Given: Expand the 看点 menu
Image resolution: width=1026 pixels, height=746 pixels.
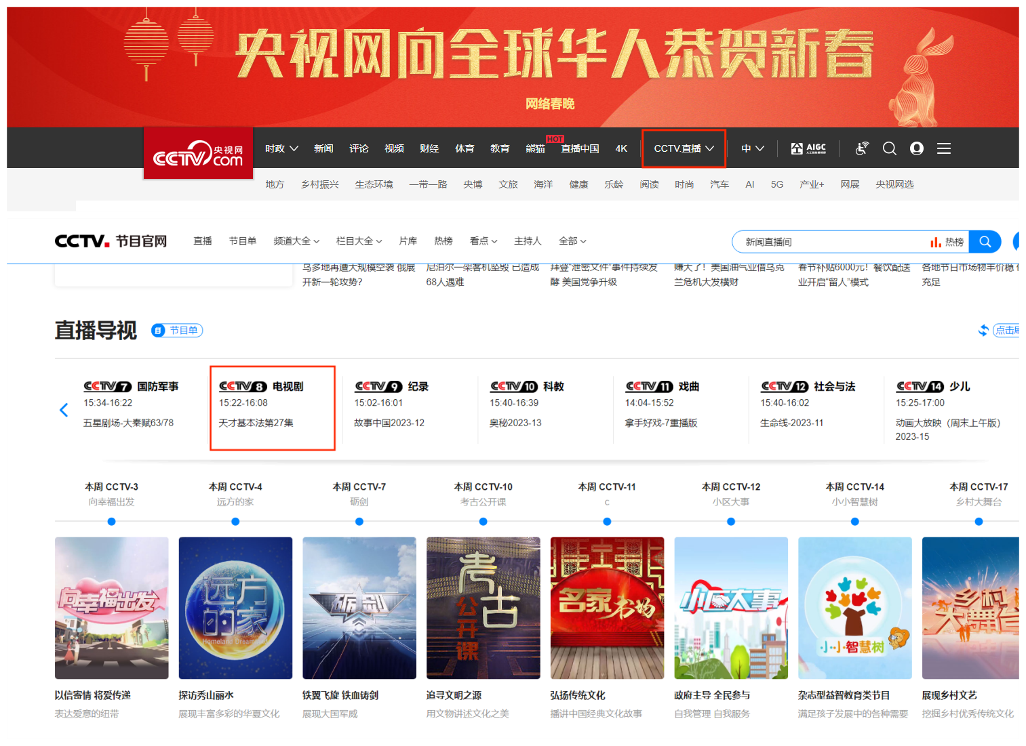Looking at the screenshot, I should (484, 241).
